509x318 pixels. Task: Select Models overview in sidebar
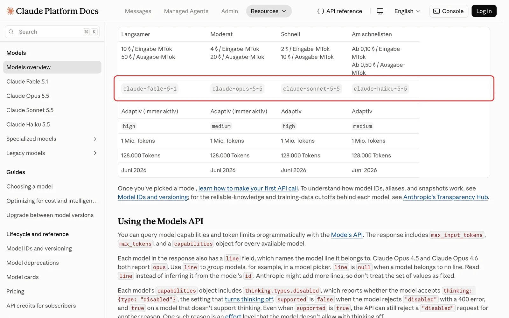coord(52,67)
